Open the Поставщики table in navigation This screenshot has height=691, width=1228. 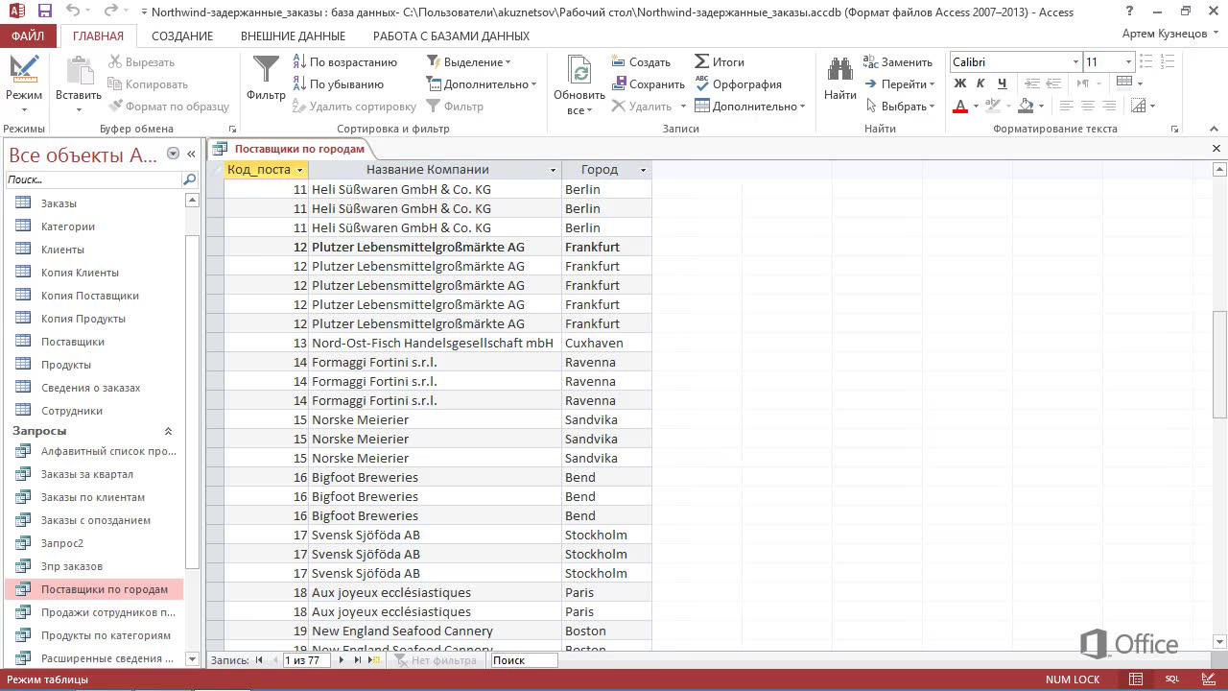(x=73, y=342)
